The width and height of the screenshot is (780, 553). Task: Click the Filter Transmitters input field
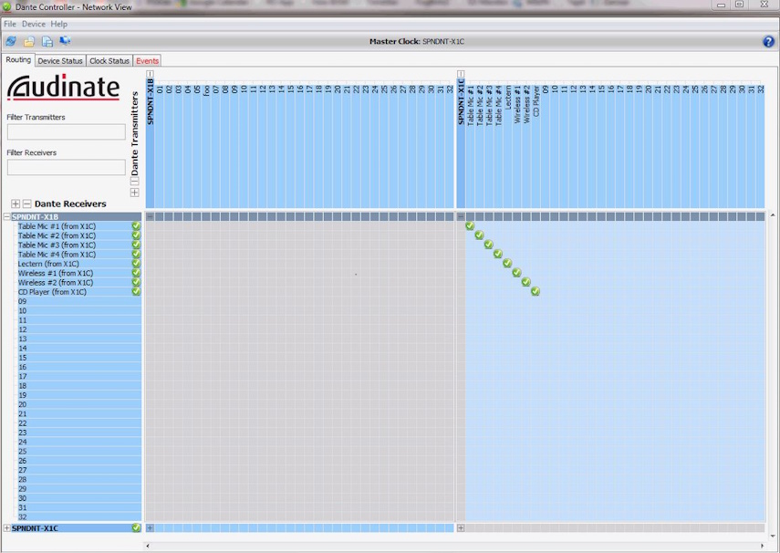(x=66, y=132)
